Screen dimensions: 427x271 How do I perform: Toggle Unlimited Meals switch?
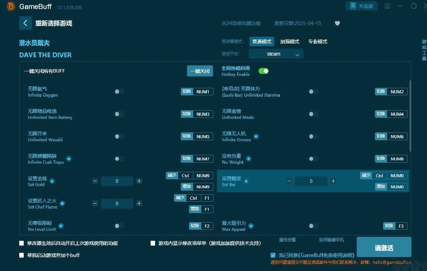point(314,114)
